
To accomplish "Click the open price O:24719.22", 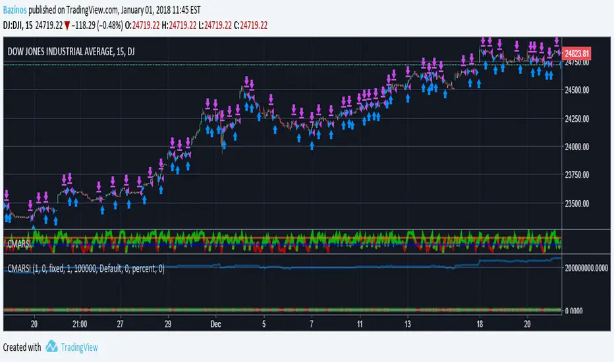I will point(142,26).
